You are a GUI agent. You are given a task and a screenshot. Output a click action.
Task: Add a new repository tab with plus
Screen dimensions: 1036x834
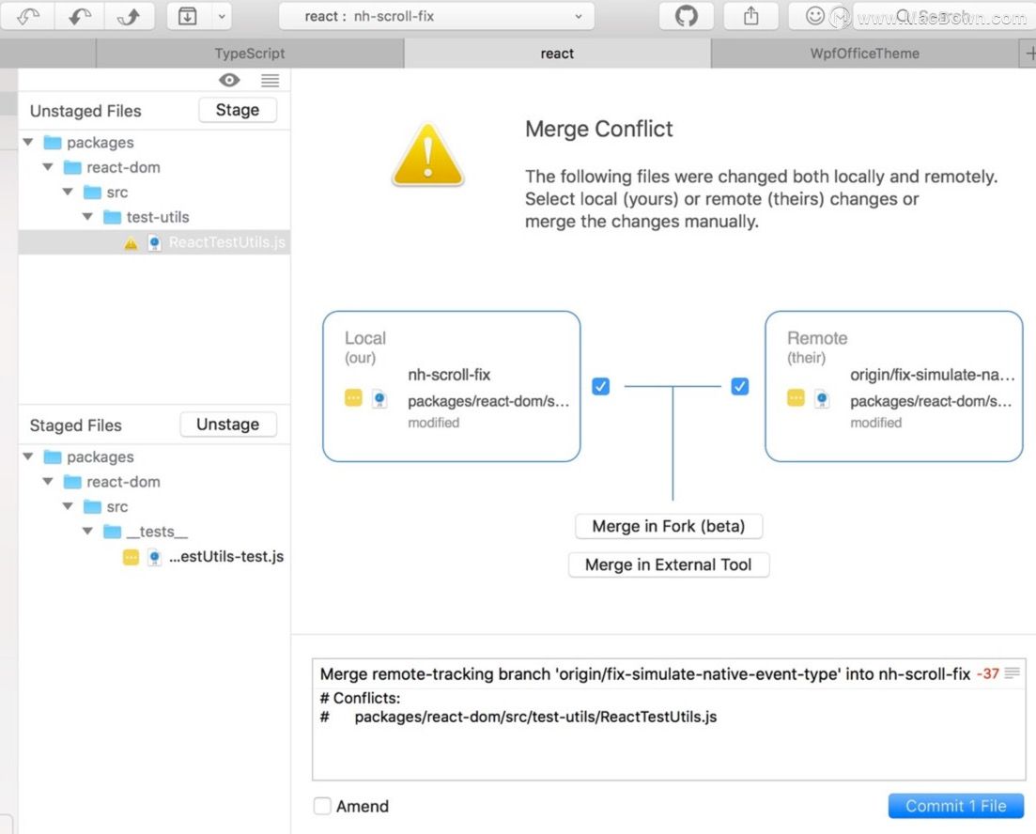coord(1028,54)
